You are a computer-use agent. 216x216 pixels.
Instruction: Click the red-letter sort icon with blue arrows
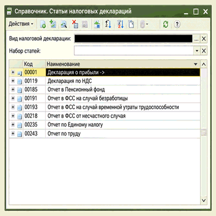[120, 24]
